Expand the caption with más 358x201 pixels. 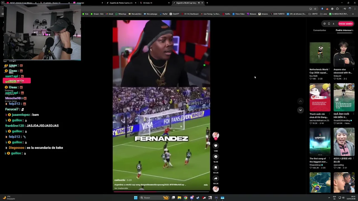point(206,185)
